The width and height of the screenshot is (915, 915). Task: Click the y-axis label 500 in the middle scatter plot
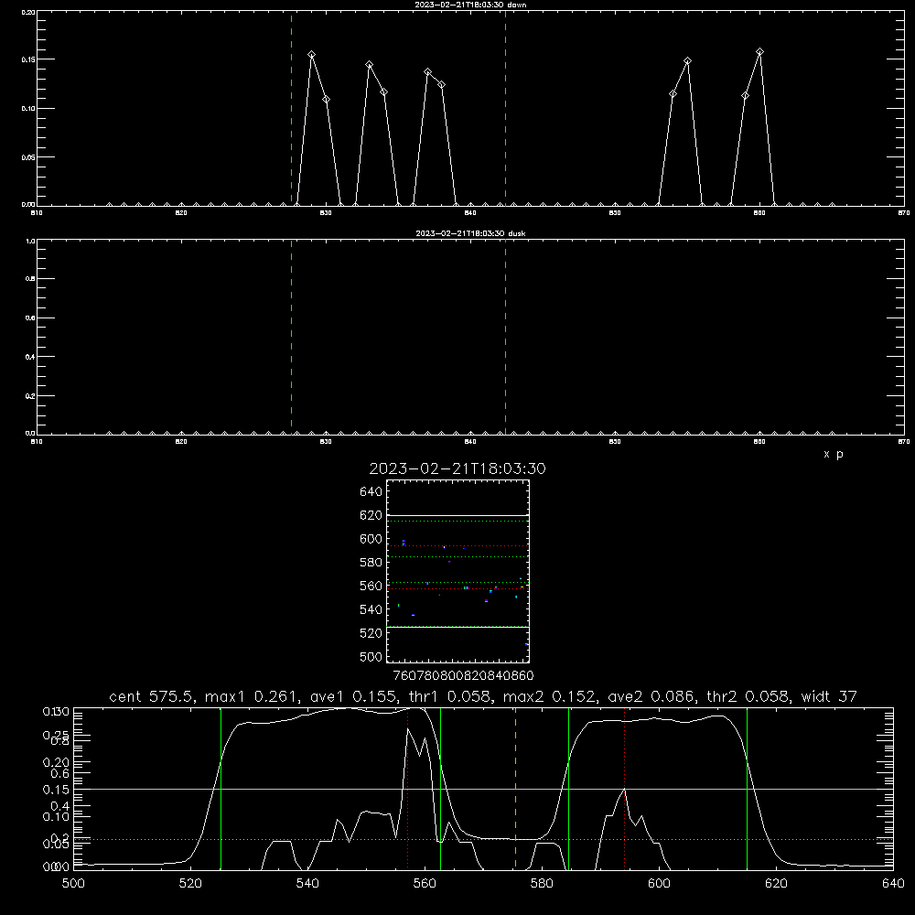371,657
